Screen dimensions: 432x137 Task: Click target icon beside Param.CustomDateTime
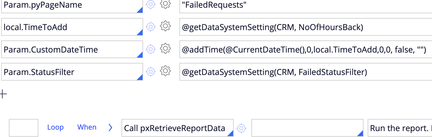coord(151,49)
